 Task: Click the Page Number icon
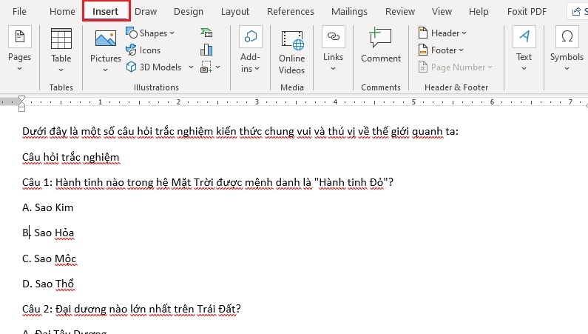tap(422, 67)
